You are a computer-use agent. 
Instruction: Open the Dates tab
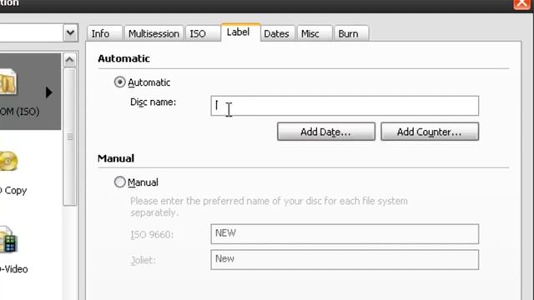click(x=277, y=33)
